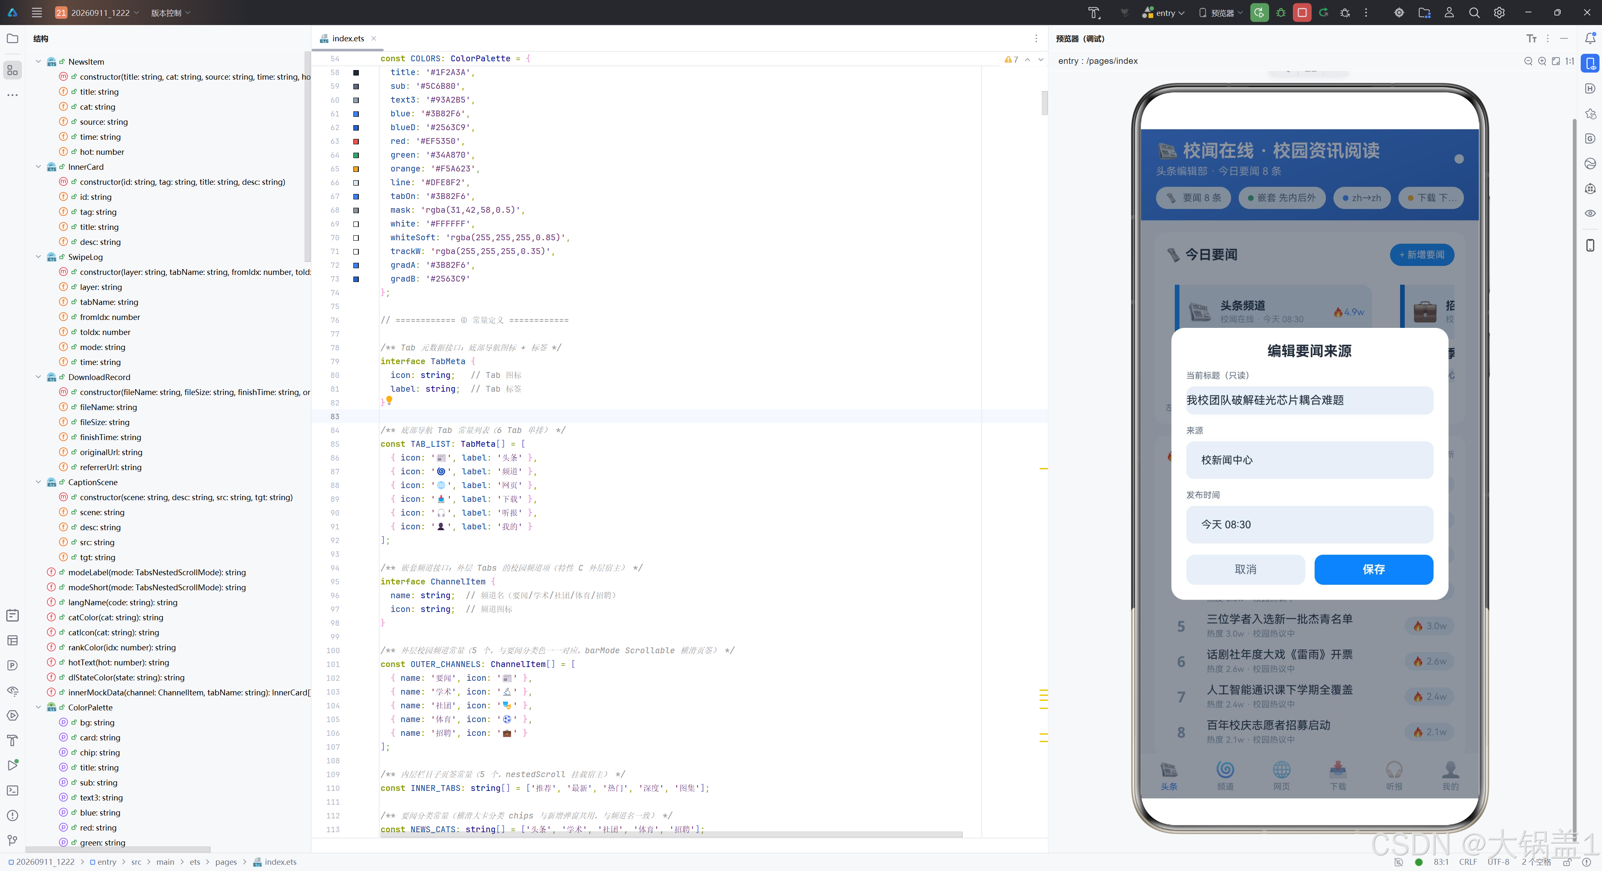Click the editor horizontal scrollbar

(670, 834)
